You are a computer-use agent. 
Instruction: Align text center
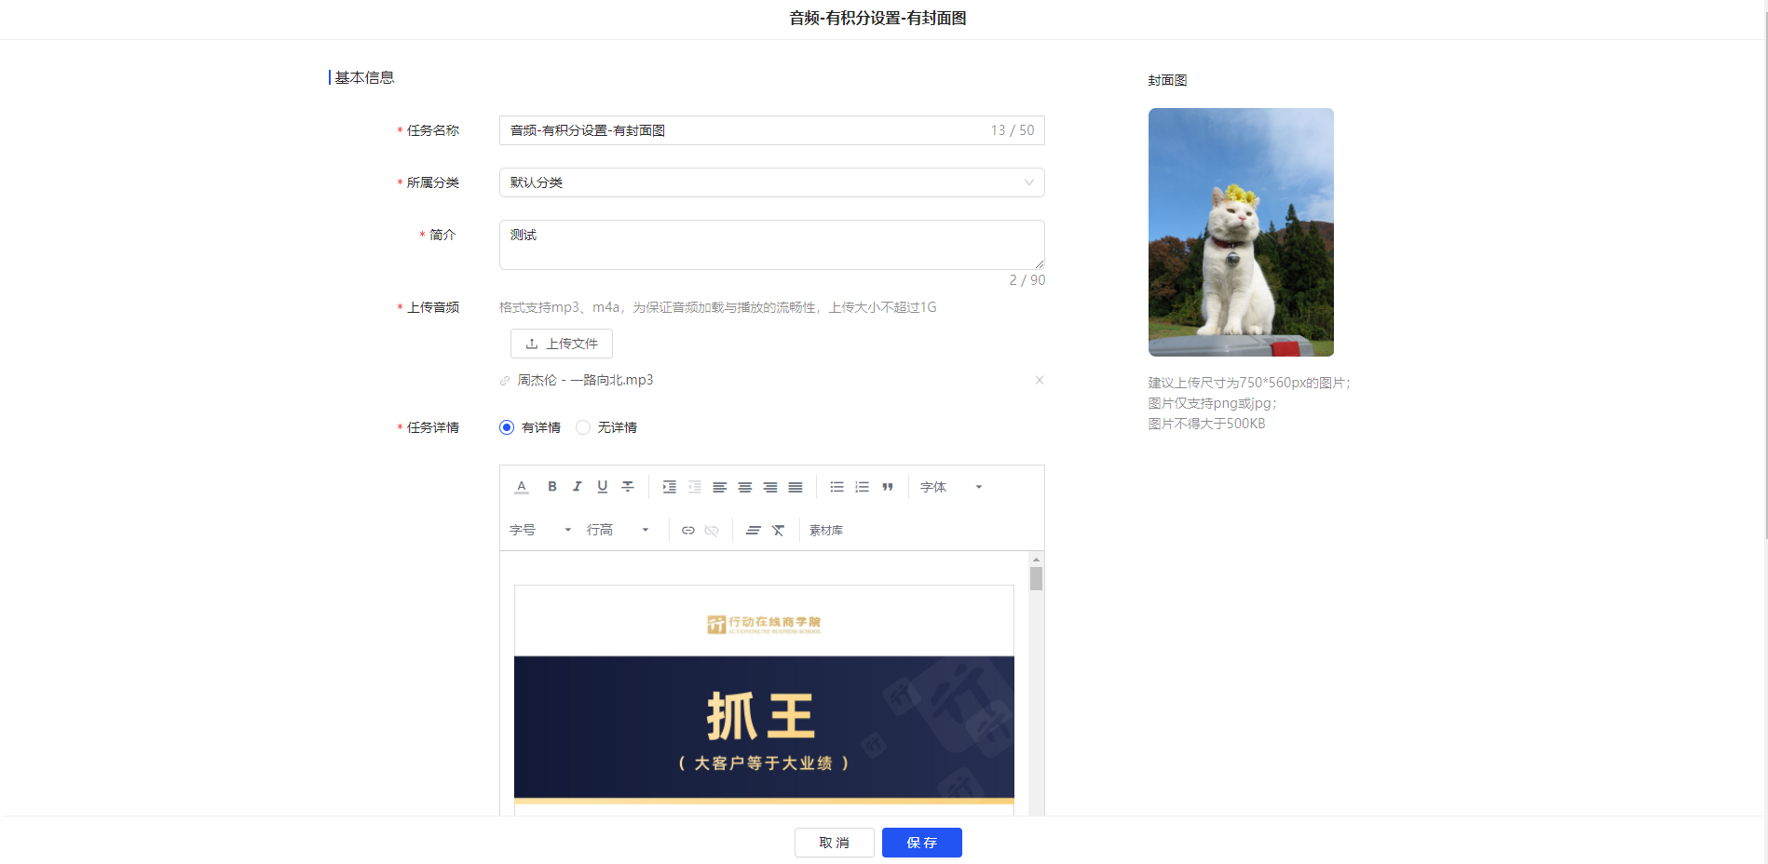click(x=745, y=487)
